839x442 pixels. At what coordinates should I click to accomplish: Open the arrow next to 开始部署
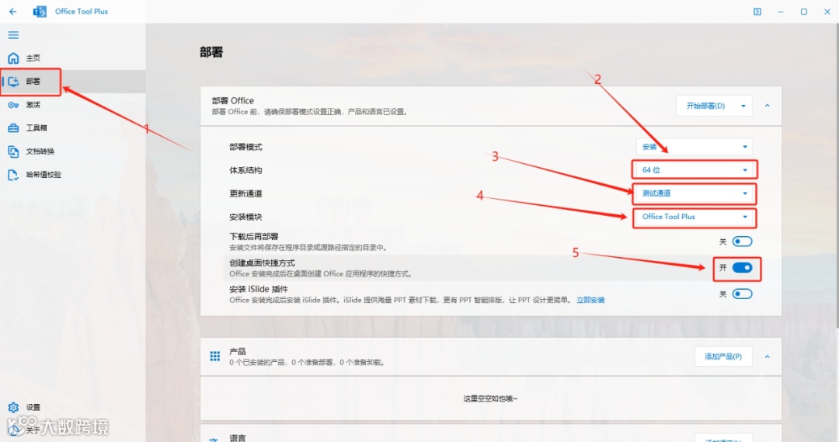click(743, 106)
